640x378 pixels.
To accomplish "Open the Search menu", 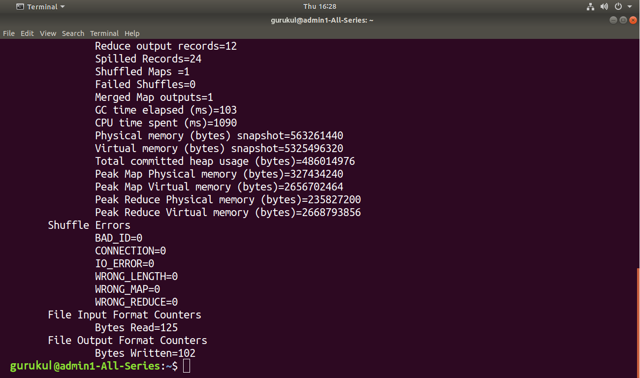I will [x=73, y=33].
